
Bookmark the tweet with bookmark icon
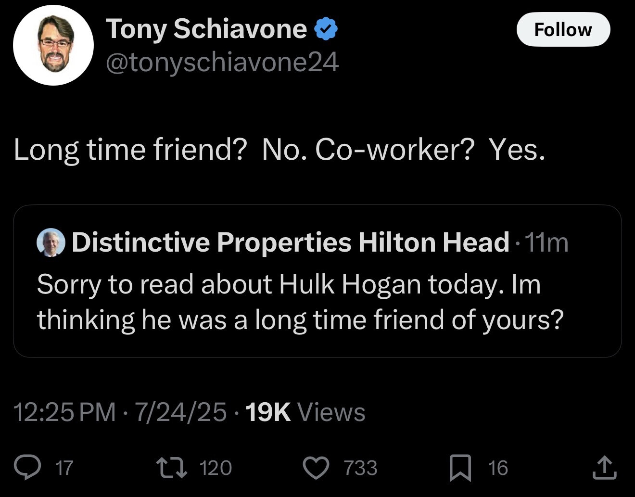click(x=460, y=468)
